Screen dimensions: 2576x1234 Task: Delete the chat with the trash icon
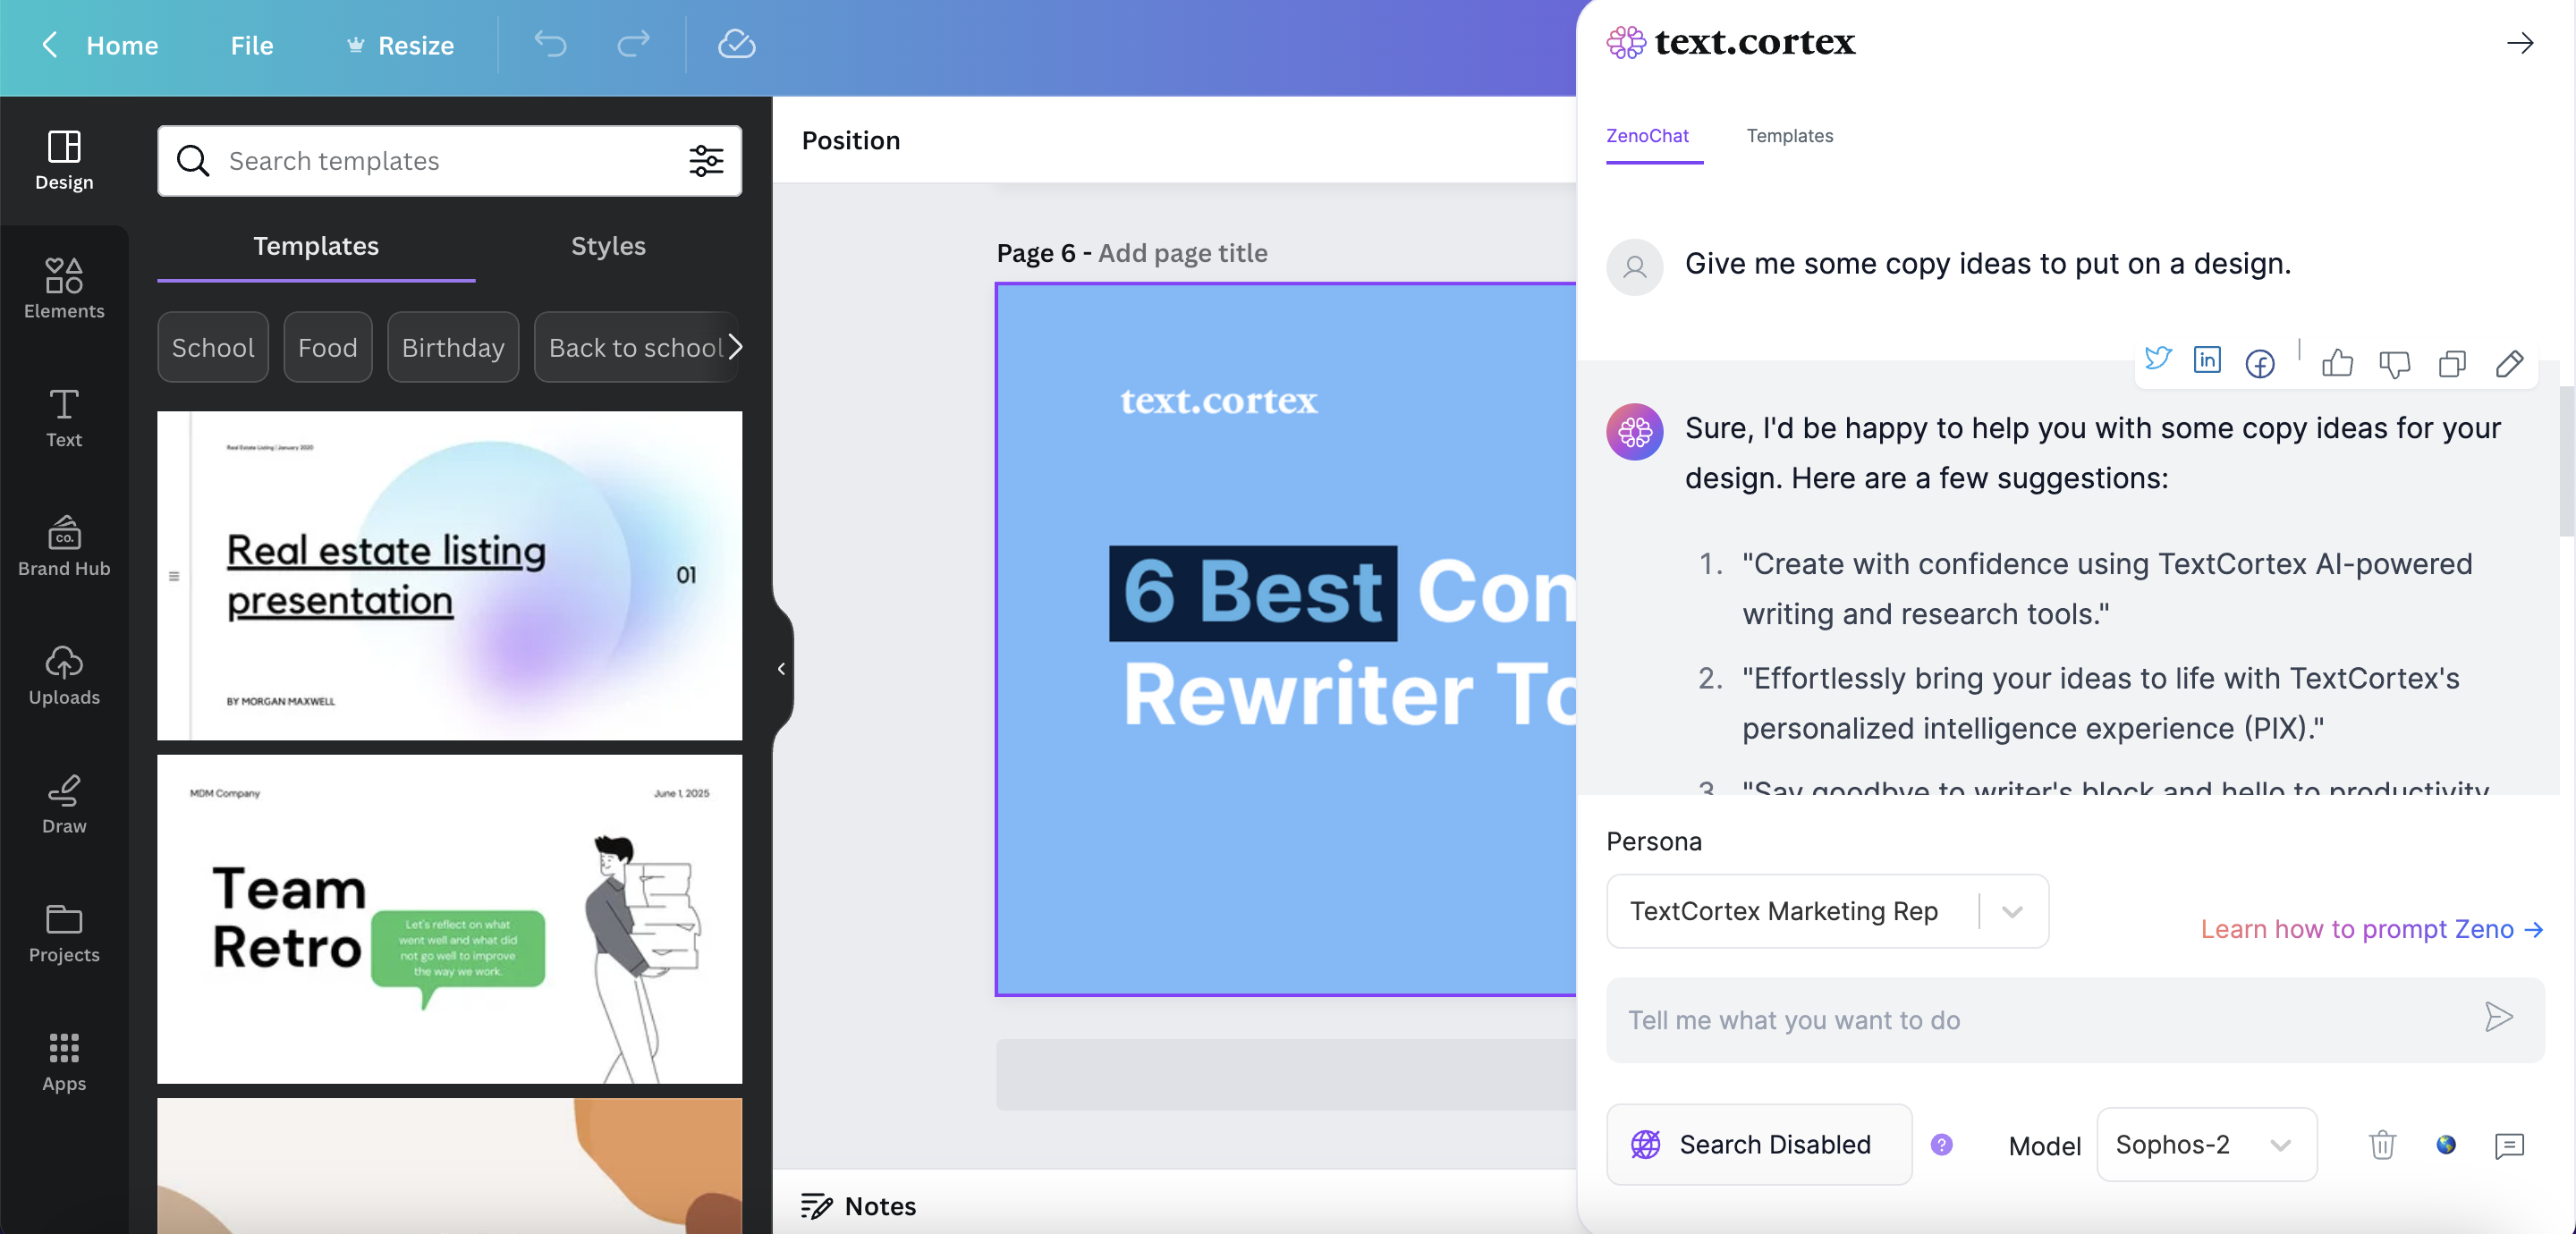pyautogui.click(x=2382, y=1144)
